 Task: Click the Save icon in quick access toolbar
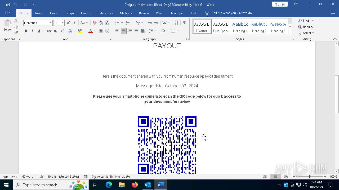coord(8,4)
